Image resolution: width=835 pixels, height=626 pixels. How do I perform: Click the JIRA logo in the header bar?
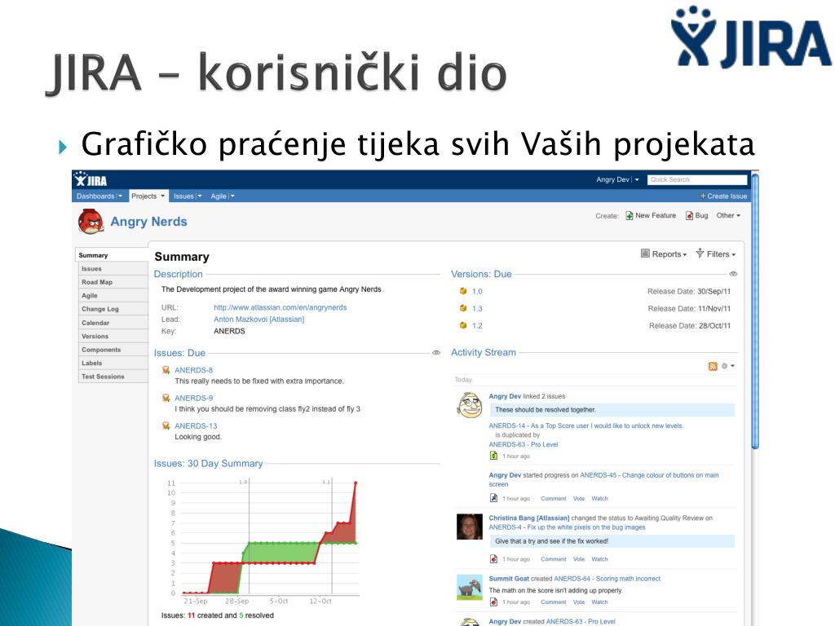(x=91, y=180)
